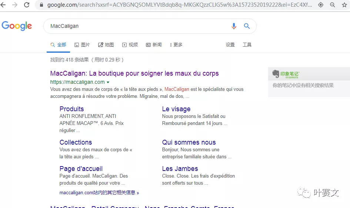Click the zoom magnifier icon in address bar
This screenshot has height=208, width=350.
(x=332, y=5)
